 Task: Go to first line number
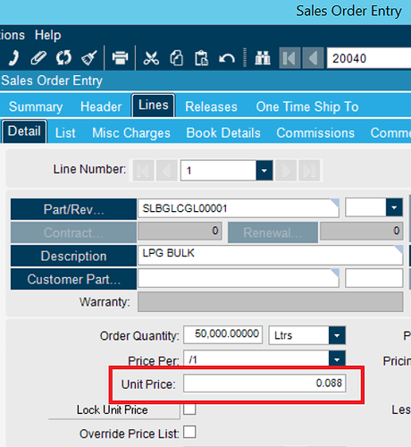point(144,171)
